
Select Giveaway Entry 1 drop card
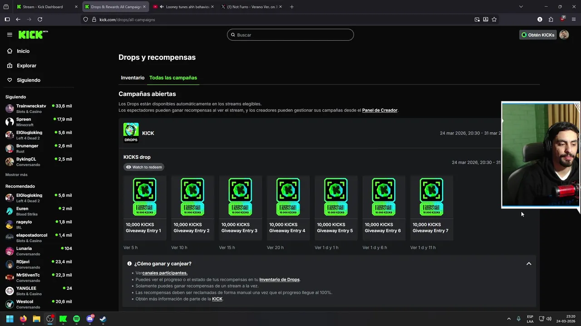[x=144, y=207]
